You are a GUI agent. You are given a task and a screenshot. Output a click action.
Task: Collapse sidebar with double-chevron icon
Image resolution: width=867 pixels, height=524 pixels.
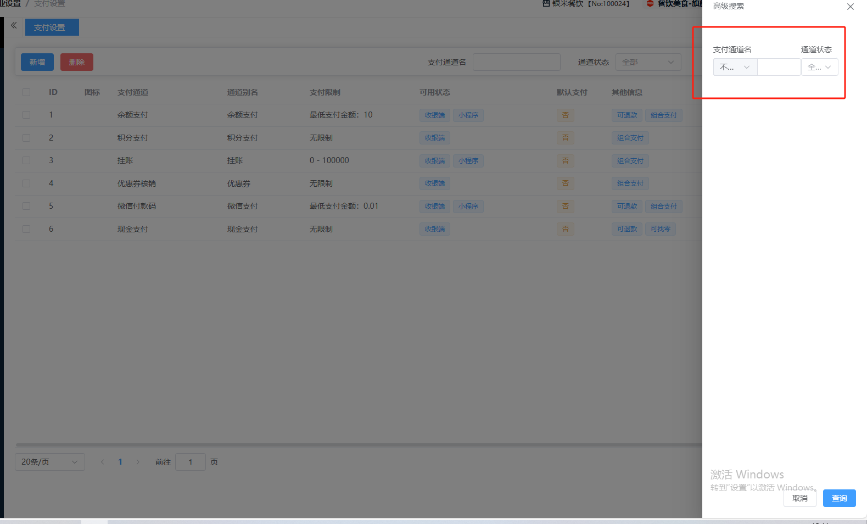14,25
